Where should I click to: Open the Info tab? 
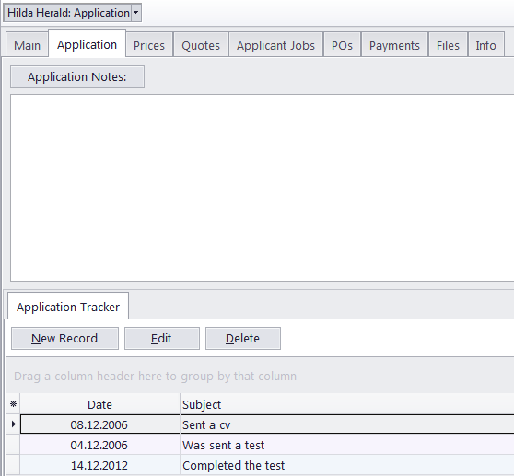click(485, 45)
